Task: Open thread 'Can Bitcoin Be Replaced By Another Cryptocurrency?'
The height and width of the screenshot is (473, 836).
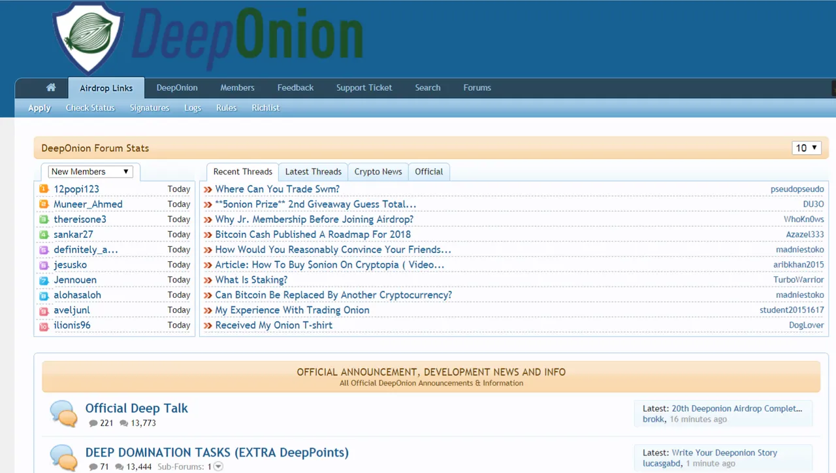Action: (x=333, y=295)
